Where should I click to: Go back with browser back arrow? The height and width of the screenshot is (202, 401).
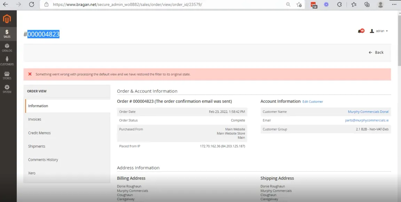coord(5,4)
